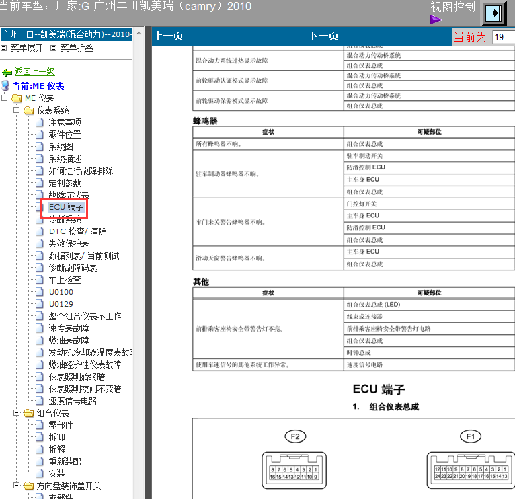The height and width of the screenshot is (499, 515).
Task: Click the ECU 端子 content heading
Action: pyautogui.click(x=379, y=389)
